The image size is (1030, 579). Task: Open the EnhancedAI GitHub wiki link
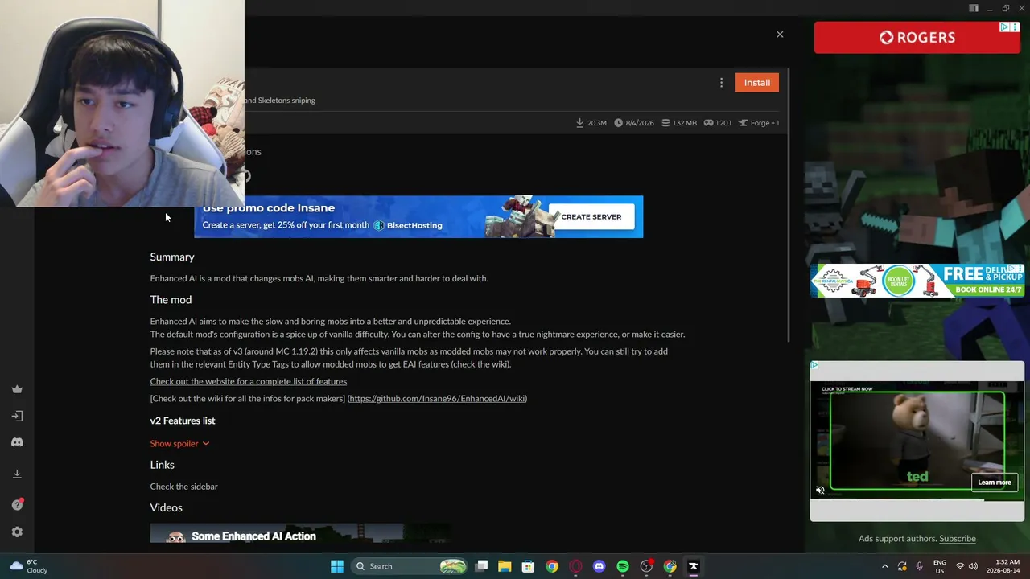click(438, 398)
